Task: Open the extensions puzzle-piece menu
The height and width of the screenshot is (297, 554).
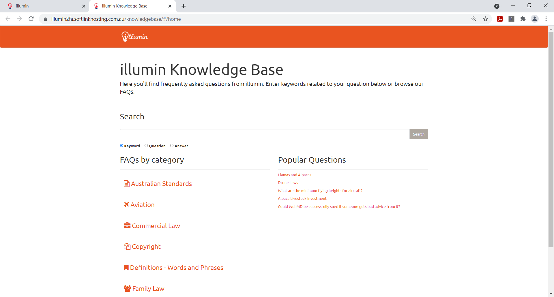Action: (x=523, y=19)
